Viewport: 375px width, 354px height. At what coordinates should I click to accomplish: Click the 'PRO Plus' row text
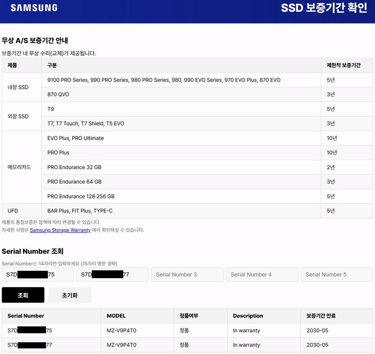[58, 153]
